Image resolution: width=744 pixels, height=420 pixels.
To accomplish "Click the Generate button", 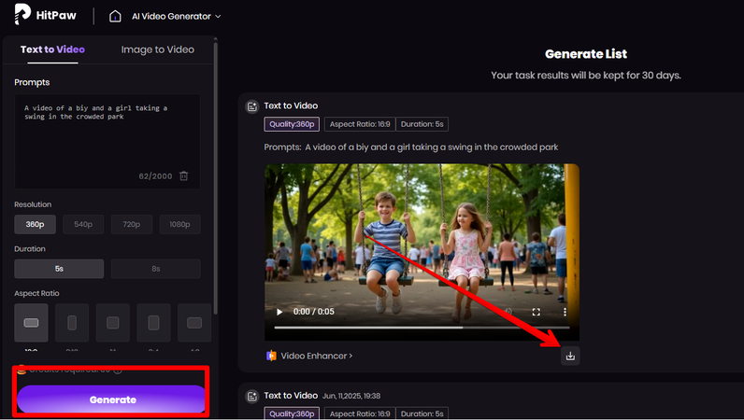I will tap(112, 399).
